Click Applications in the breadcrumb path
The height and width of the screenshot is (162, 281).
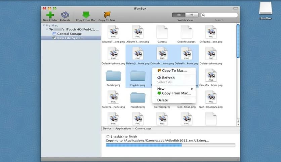123,129
